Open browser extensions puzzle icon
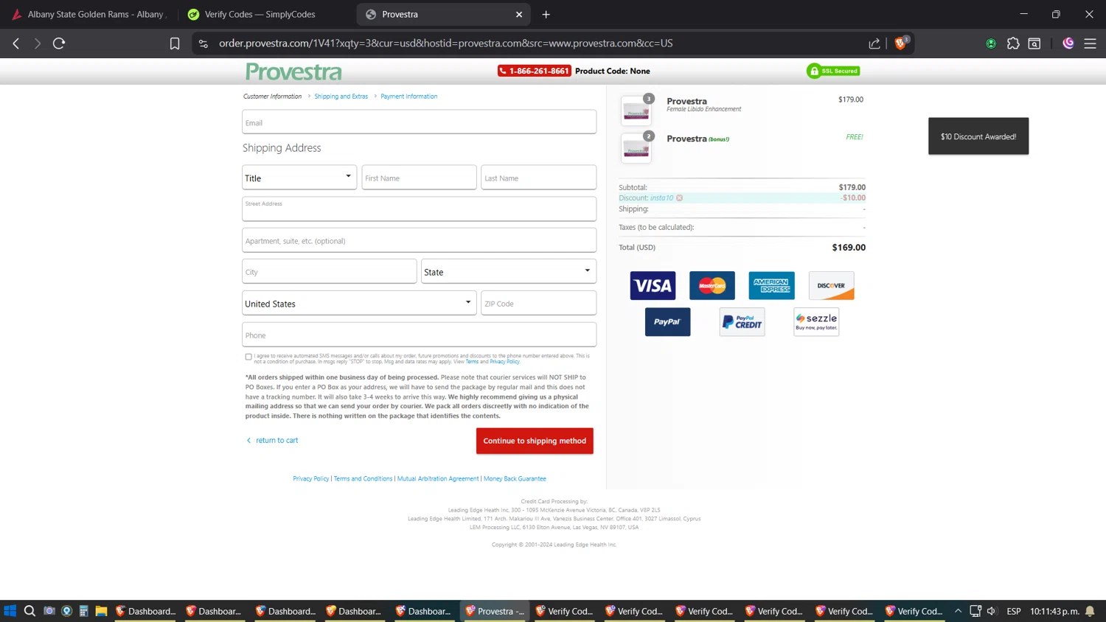This screenshot has height=622, width=1106. tap(1013, 43)
